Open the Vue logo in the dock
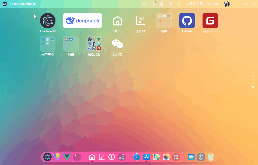 coord(67,157)
